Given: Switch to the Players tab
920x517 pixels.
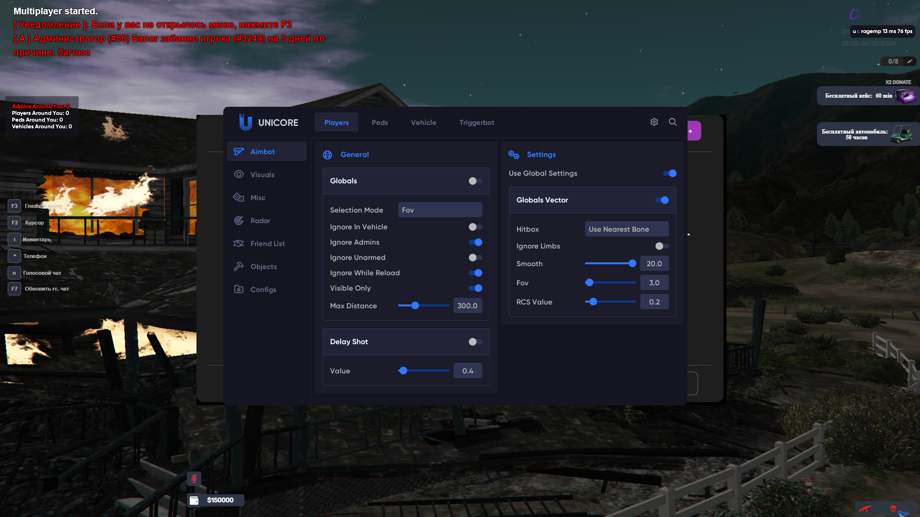Looking at the screenshot, I should (x=336, y=122).
